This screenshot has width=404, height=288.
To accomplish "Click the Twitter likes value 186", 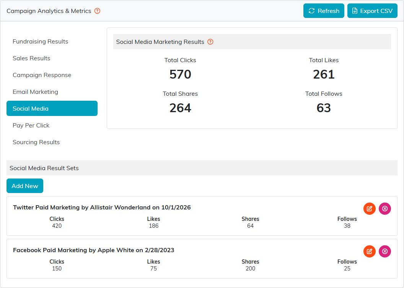I will (x=153, y=226).
